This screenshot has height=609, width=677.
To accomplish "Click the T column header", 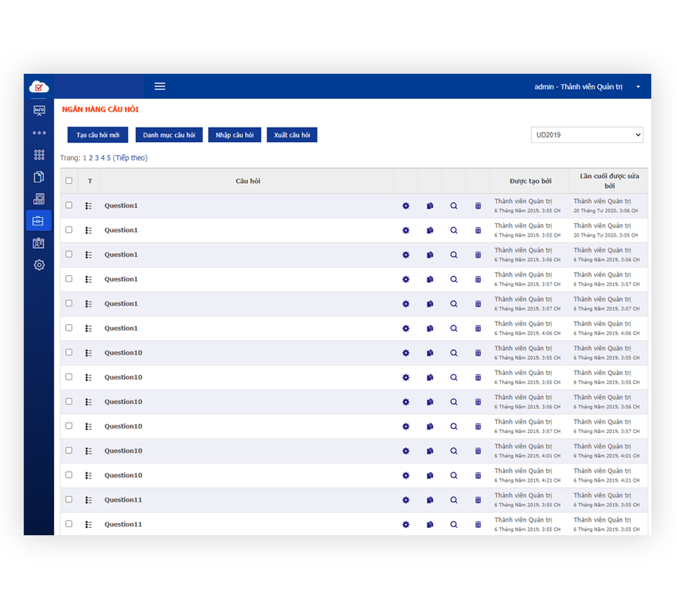I will point(90,181).
